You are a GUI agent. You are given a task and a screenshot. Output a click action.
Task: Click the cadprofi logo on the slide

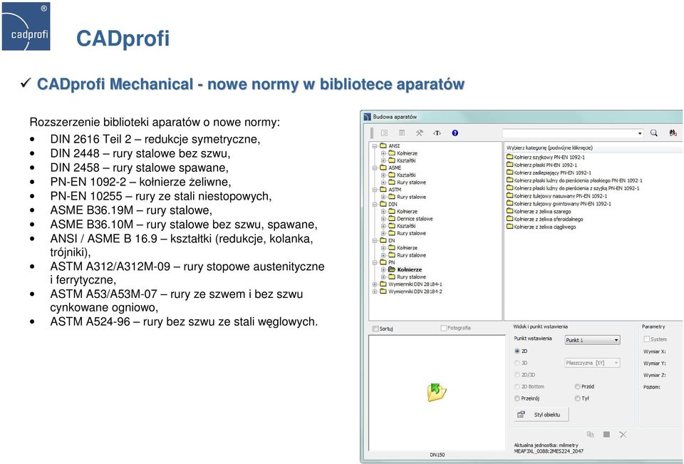pos(26,26)
